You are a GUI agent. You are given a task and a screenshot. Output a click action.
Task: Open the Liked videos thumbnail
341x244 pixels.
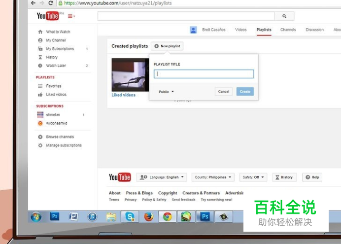click(130, 75)
